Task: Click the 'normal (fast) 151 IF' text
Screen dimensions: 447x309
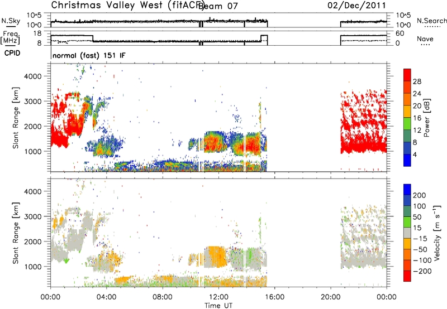Action: point(89,56)
